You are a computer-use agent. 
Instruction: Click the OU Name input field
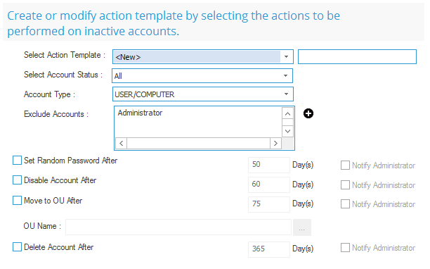pos(178,227)
